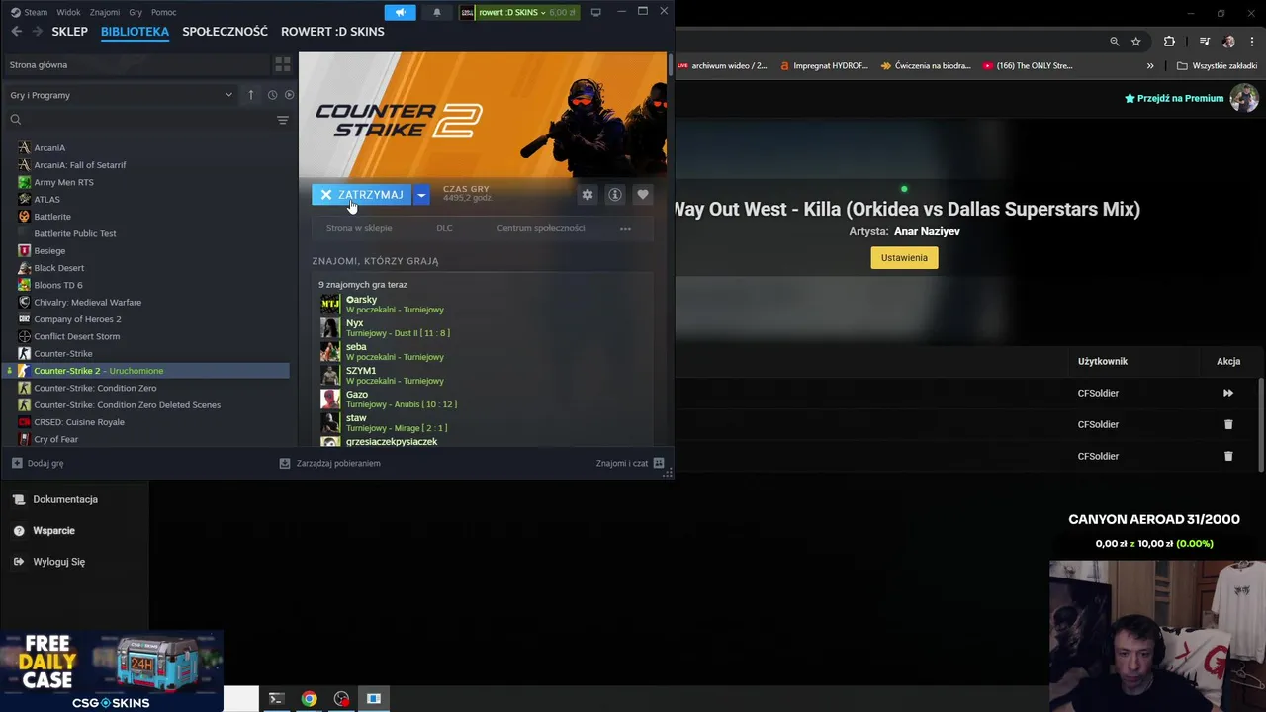The image size is (1266, 712).
Task: Delete second CFSoldier queue entry trash icon
Action: click(1228, 424)
